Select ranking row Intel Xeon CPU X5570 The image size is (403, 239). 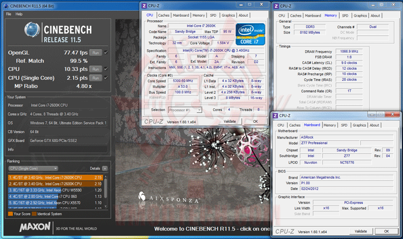[x=55, y=203]
